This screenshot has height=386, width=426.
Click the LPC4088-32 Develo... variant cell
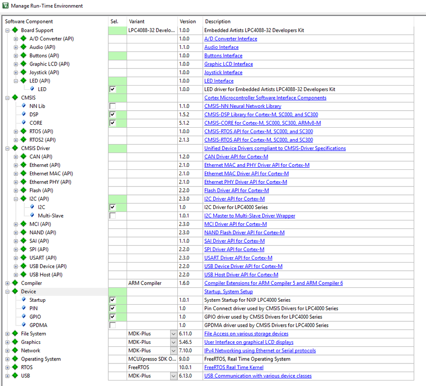click(x=152, y=30)
